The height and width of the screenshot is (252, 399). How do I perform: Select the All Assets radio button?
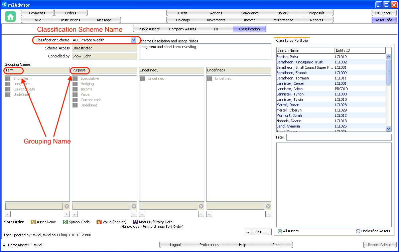pyautogui.click(x=280, y=231)
